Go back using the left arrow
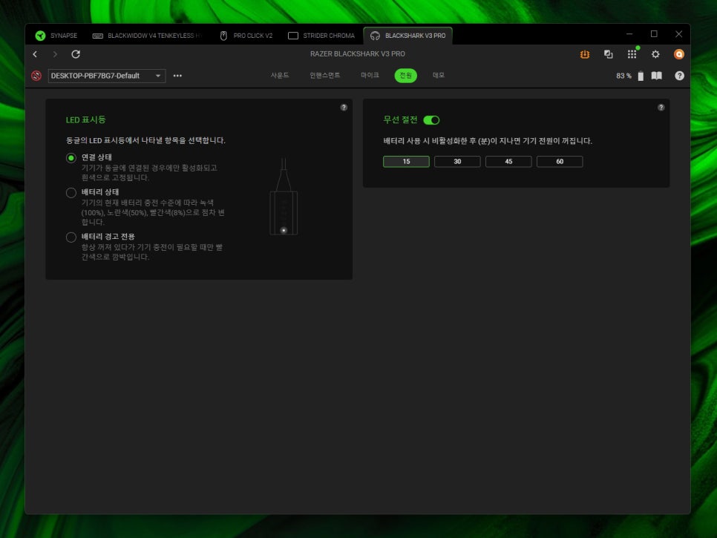Viewport: 717px width, 538px height. coord(35,54)
